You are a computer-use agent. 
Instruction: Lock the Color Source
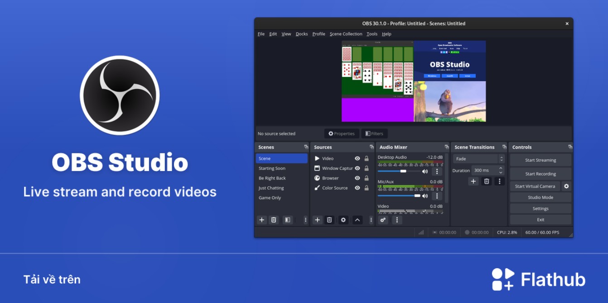[367, 188]
